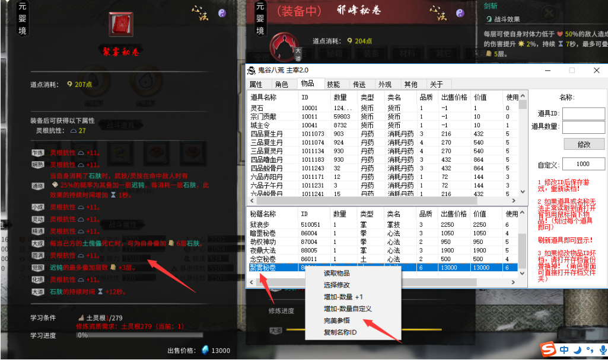Click the purple yin-yang icon in left panel
Image resolution: width=608 pixels, height=360 pixels.
click(222, 12)
